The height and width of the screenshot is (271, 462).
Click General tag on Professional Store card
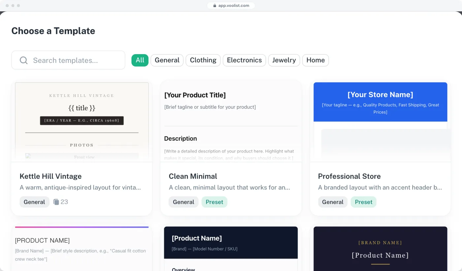[x=333, y=202]
